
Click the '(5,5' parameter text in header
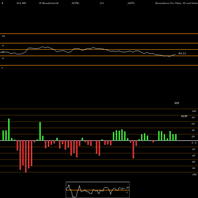click(102, 3)
